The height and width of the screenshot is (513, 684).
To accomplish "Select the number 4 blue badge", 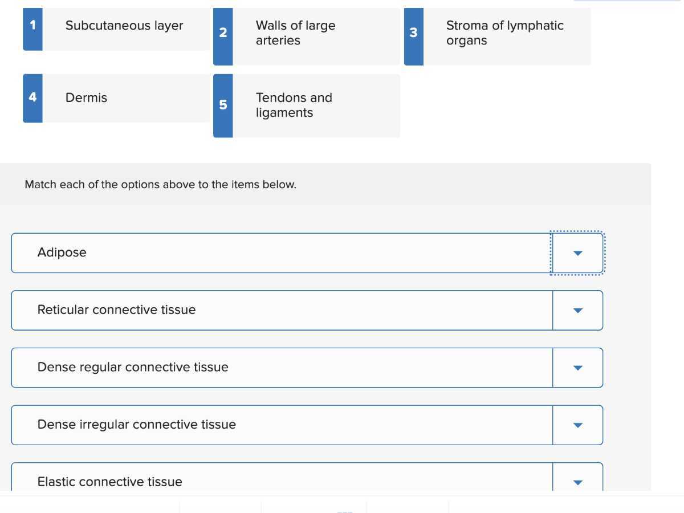I will (32, 98).
